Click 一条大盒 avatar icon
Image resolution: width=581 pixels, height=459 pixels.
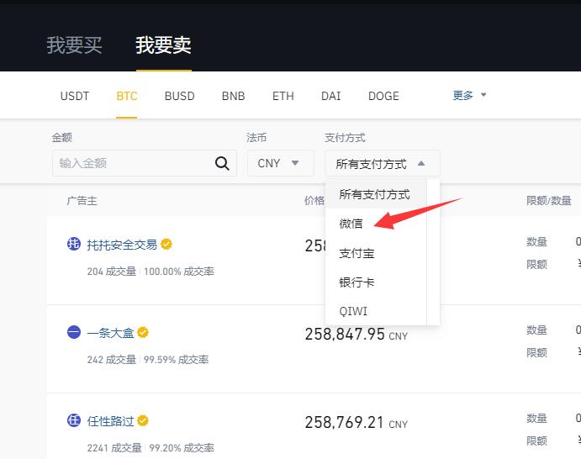[74, 332]
